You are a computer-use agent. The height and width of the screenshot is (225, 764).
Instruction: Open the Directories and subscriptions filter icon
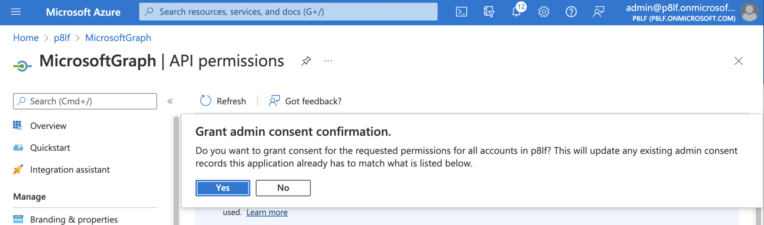click(489, 12)
